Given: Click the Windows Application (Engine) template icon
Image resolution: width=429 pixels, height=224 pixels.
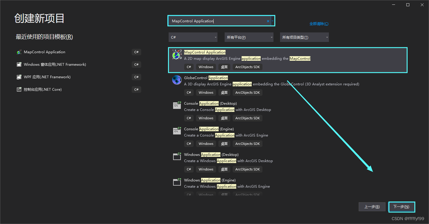Looking at the screenshot, I should tap(177, 182).
